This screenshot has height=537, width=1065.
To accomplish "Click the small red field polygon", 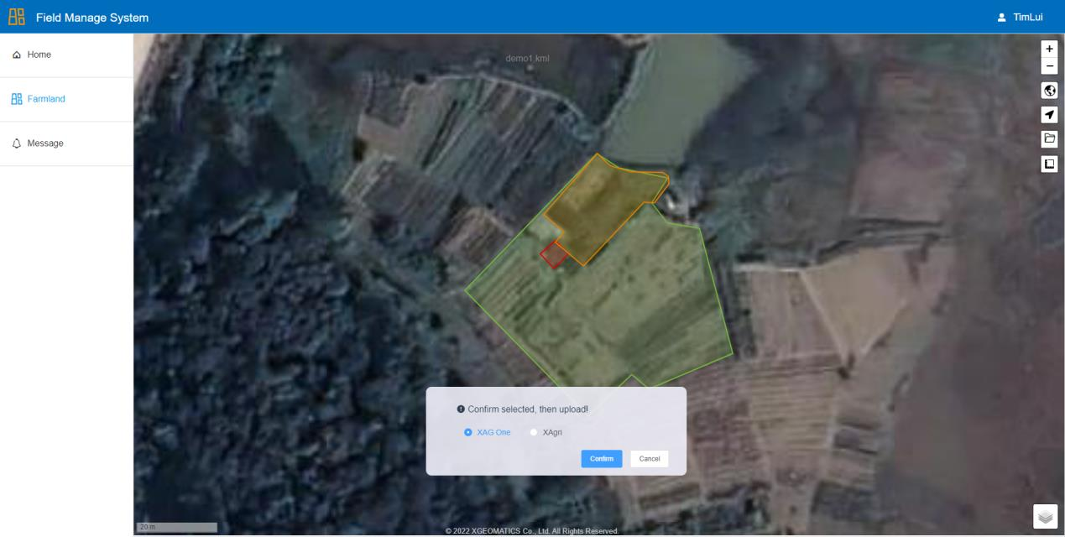I will coord(553,255).
